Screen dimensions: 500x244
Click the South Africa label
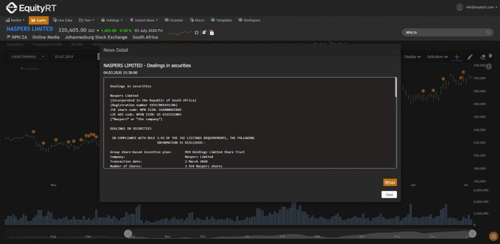pyautogui.click(x=145, y=37)
